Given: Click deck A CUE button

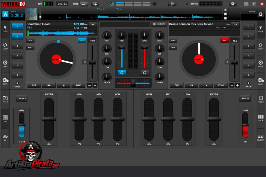Looking at the screenshot, I should pos(34,85).
